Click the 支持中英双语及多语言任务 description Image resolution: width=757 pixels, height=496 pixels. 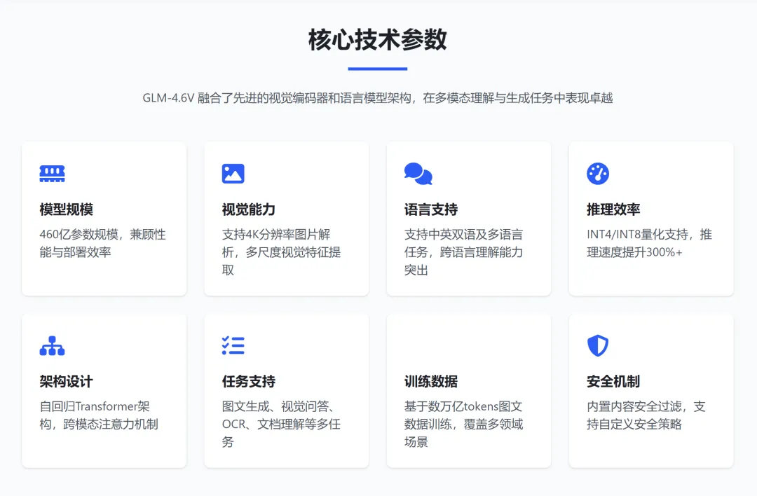(x=463, y=252)
